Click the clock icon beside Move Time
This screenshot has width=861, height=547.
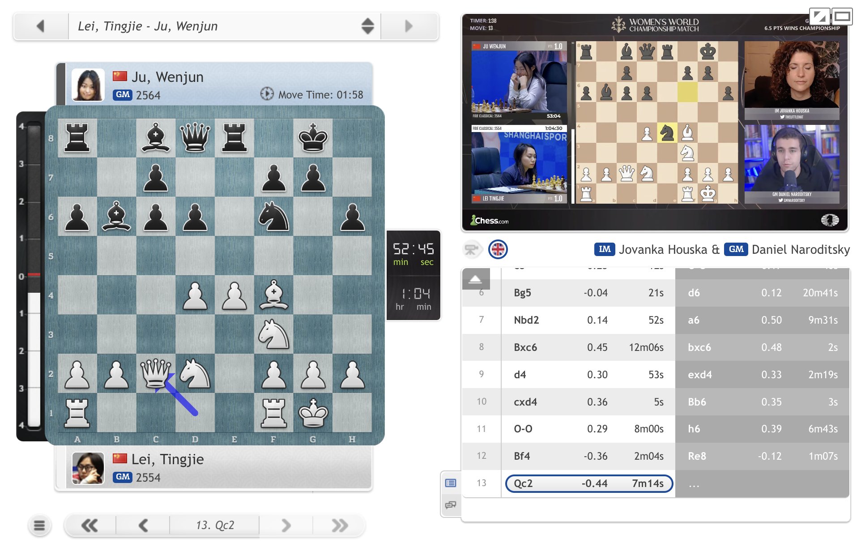pyautogui.click(x=267, y=94)
